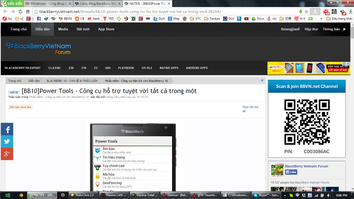Open the Docs bookmark
Screen dimensions: 354x199
[x=258, y=19]
